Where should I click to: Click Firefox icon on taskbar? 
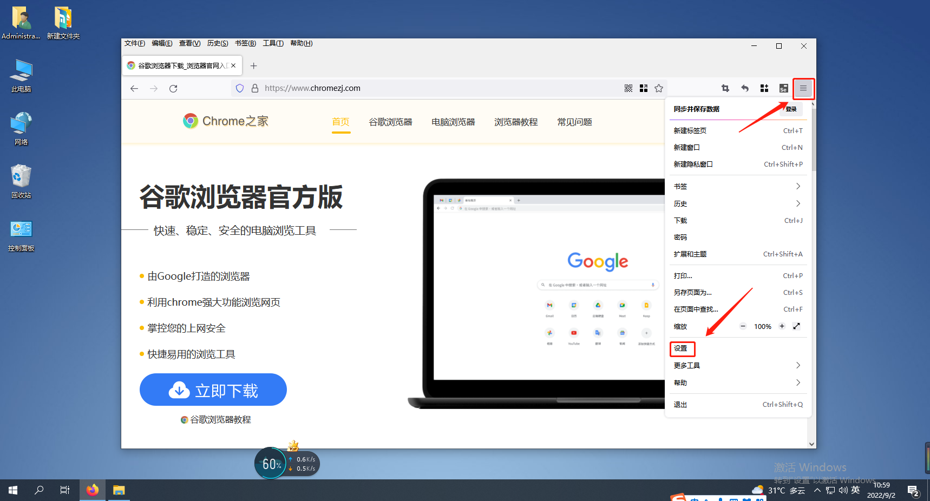click(x=93, y=490)
